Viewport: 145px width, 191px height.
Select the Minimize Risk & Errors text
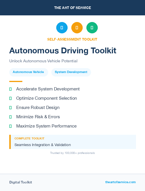pyautogui.click(x=38, y=117)
